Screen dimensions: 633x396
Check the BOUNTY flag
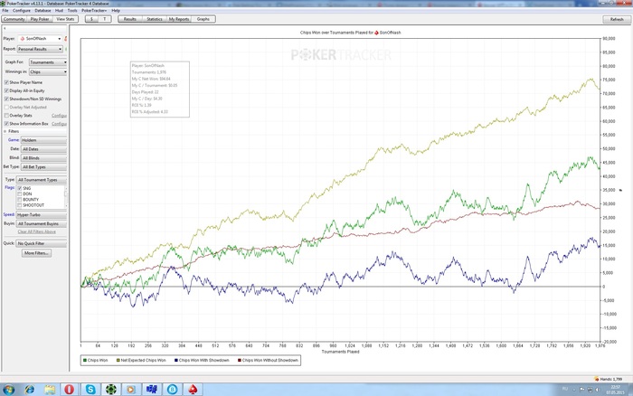[x=19, y=200]
